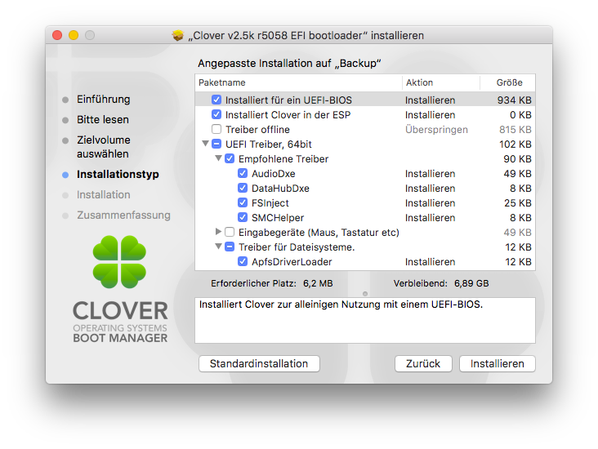Click the 'SMCHelper' package name
The width and height of the screenshot is (598, 449).
(x=278, y=218)
